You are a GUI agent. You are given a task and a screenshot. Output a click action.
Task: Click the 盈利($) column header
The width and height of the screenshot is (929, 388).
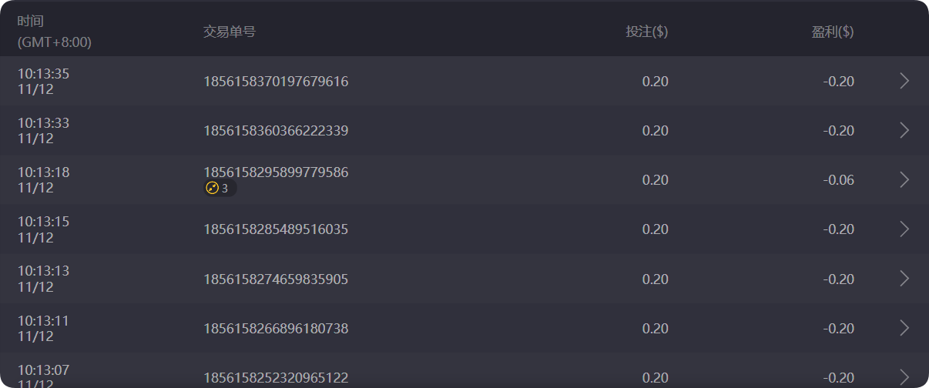pyautogui.click(x=832, y=32)
